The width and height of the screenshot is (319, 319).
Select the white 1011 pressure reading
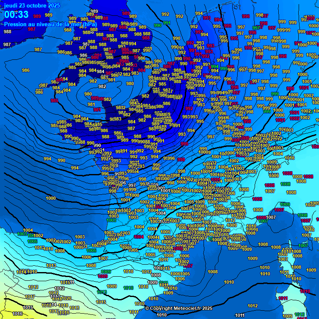coord(240,316)
